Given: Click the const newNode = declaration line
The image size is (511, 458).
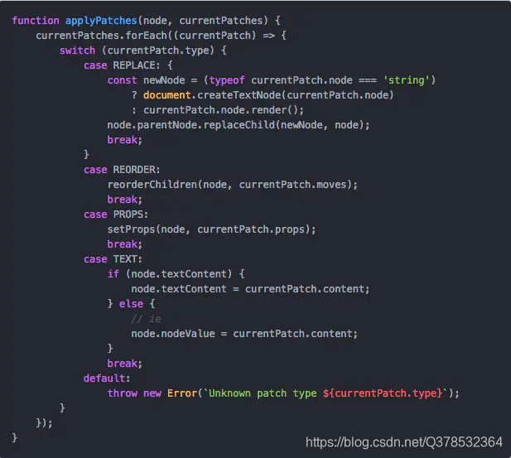Looking at the screenshot, I should point(272,80).
